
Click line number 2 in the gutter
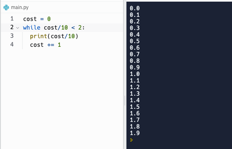click(12, 28)
